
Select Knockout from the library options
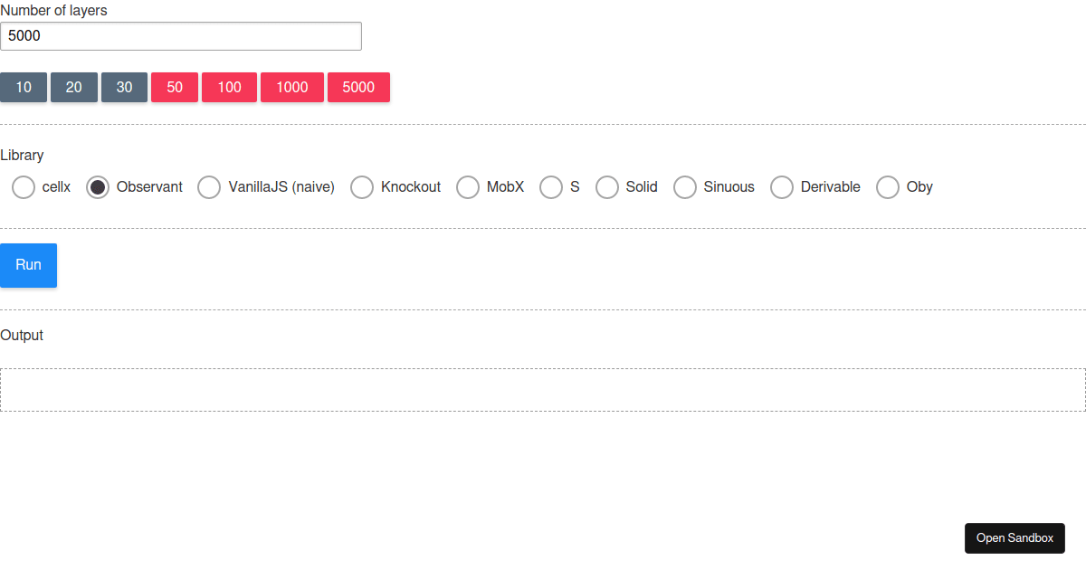pyautogui.click(x=362, y=187)
